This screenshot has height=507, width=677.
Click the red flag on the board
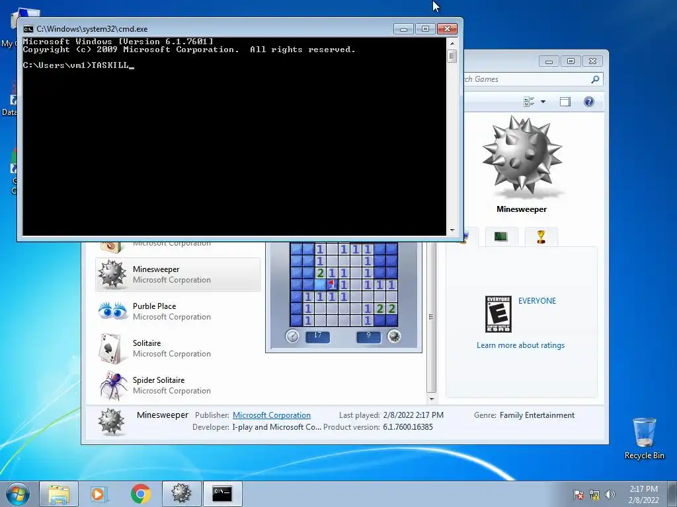(332, 284)
